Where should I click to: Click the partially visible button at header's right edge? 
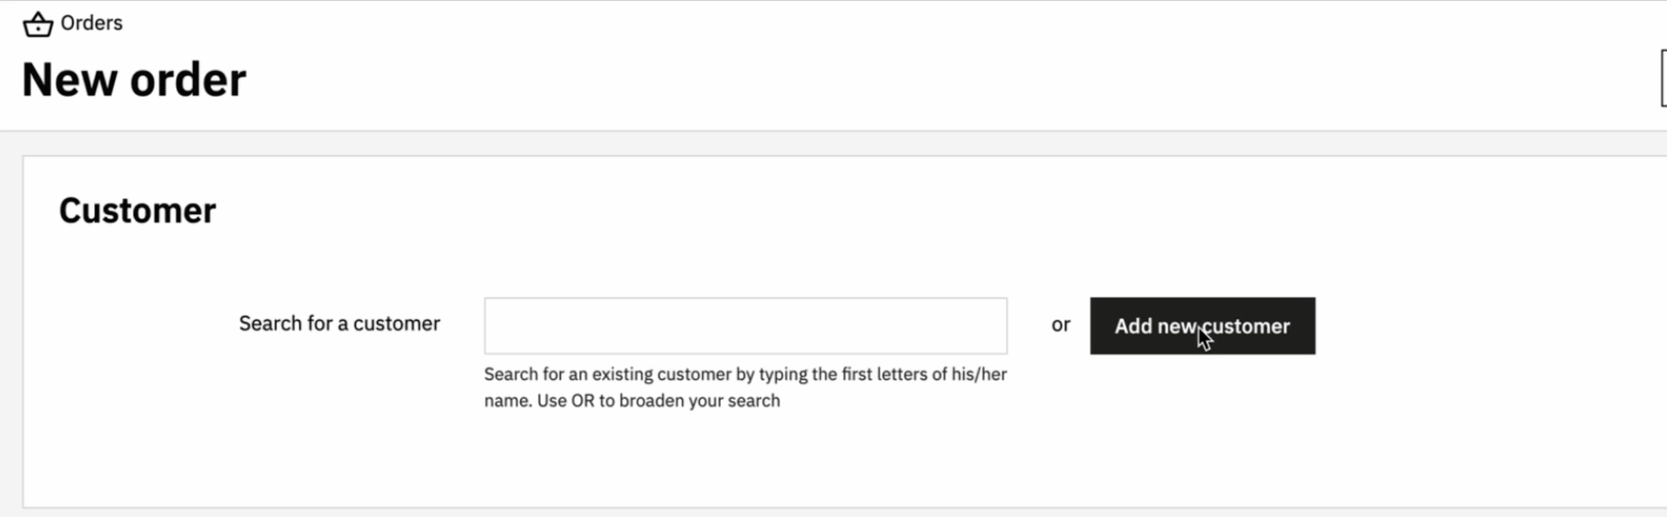pos(1664,78)
